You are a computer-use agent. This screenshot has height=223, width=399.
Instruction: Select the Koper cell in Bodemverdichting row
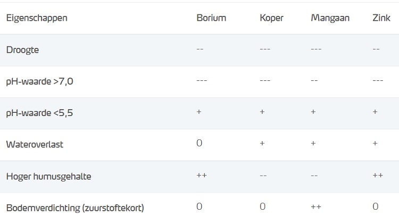click(263, 207)
